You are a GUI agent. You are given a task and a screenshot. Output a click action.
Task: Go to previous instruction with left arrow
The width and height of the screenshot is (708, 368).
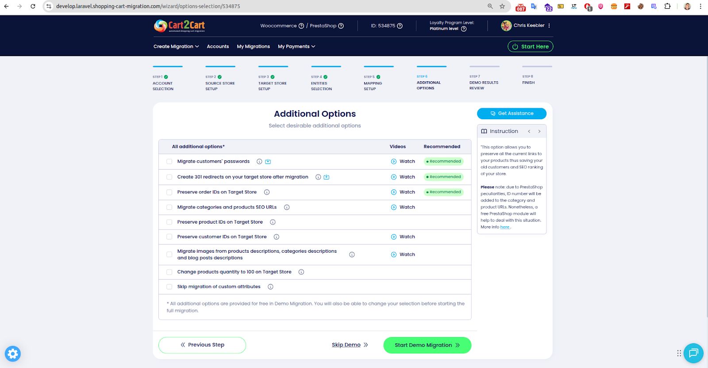click(529, 131)
